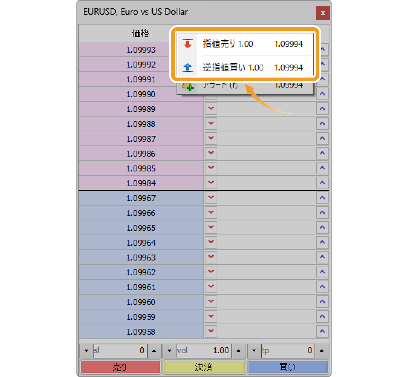Click blue buy arrow on the 1.09962 row

tap(322, 272)
